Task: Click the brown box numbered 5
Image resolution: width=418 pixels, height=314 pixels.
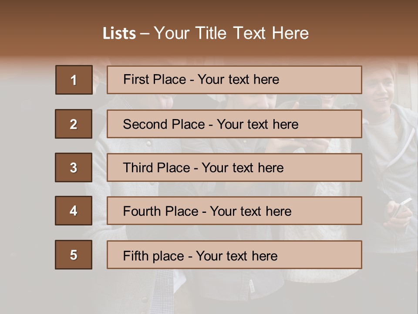Action: (74, 255)
